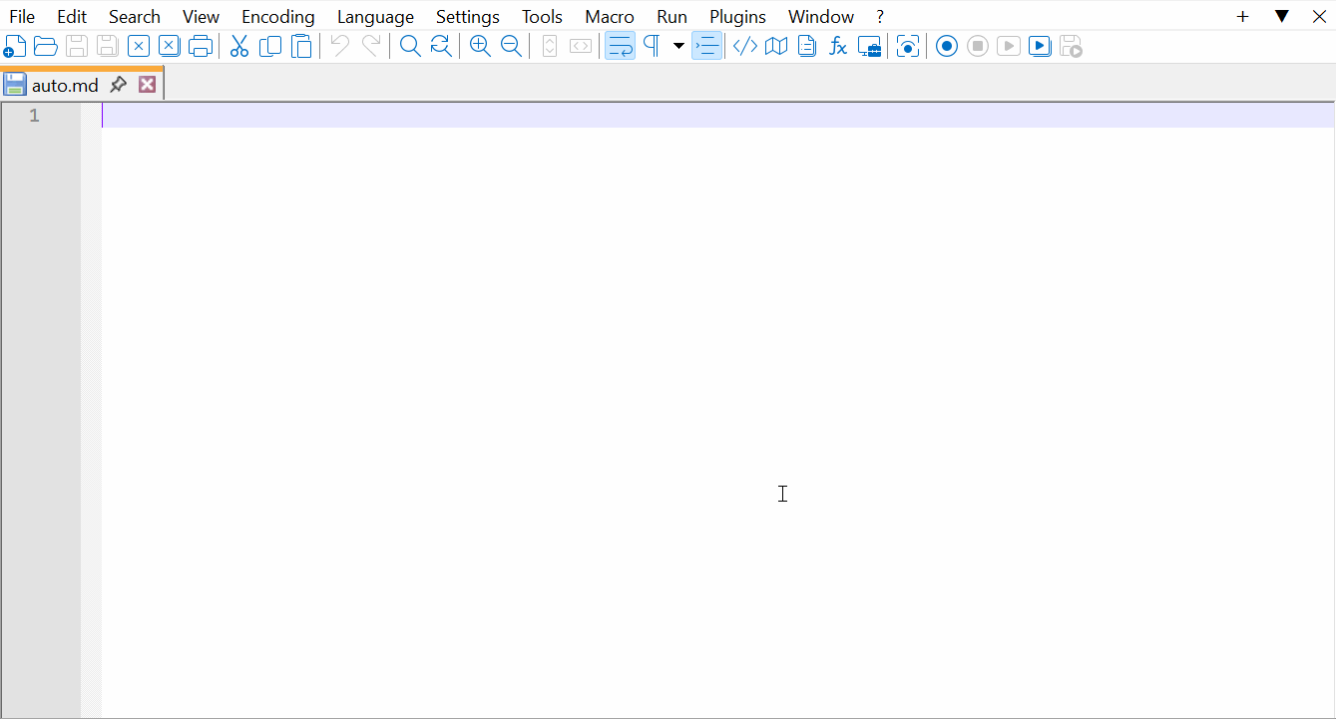Open the Document Map panel icon
The height and width of the screenshot is (719, 1336).
point(776,46)
